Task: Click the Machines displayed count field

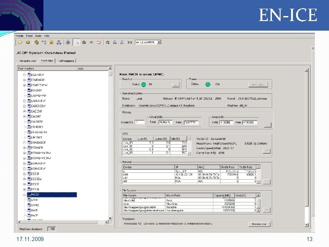Action: 52,229
